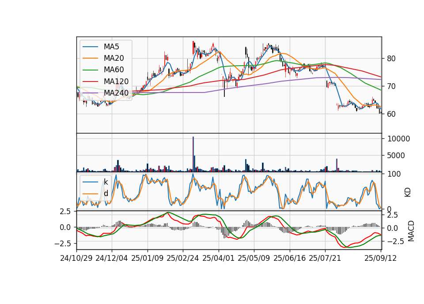This screenshot has height=304, width=424.
Task: Pick the MA60 legend label
Action: click(114, 70)
